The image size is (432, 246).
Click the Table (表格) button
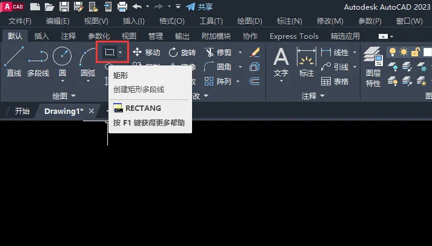(334, 82)
